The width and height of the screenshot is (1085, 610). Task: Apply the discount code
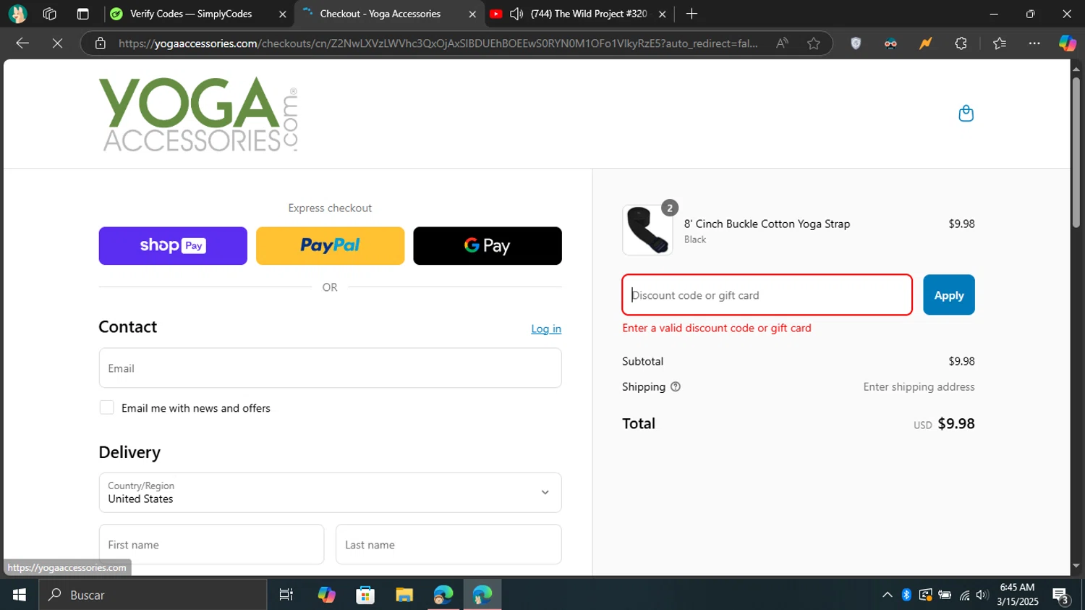coord(949,295)
